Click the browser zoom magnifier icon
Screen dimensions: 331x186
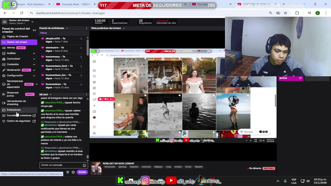coord(270,13)
